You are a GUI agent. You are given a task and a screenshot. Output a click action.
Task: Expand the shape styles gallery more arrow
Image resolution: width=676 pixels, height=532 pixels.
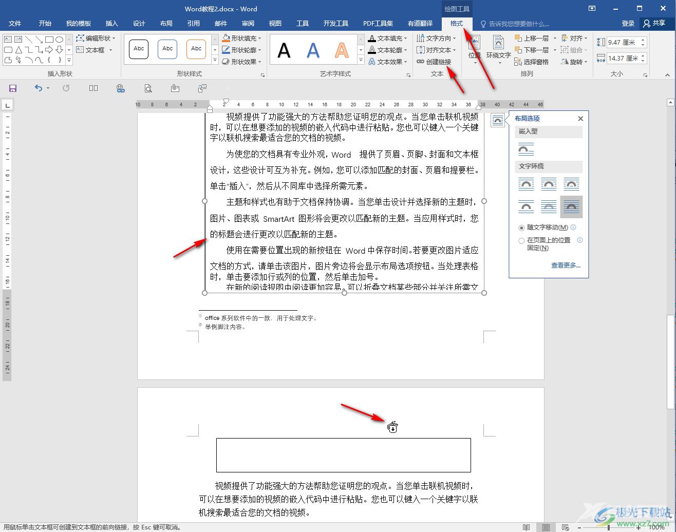coord(215,61)
